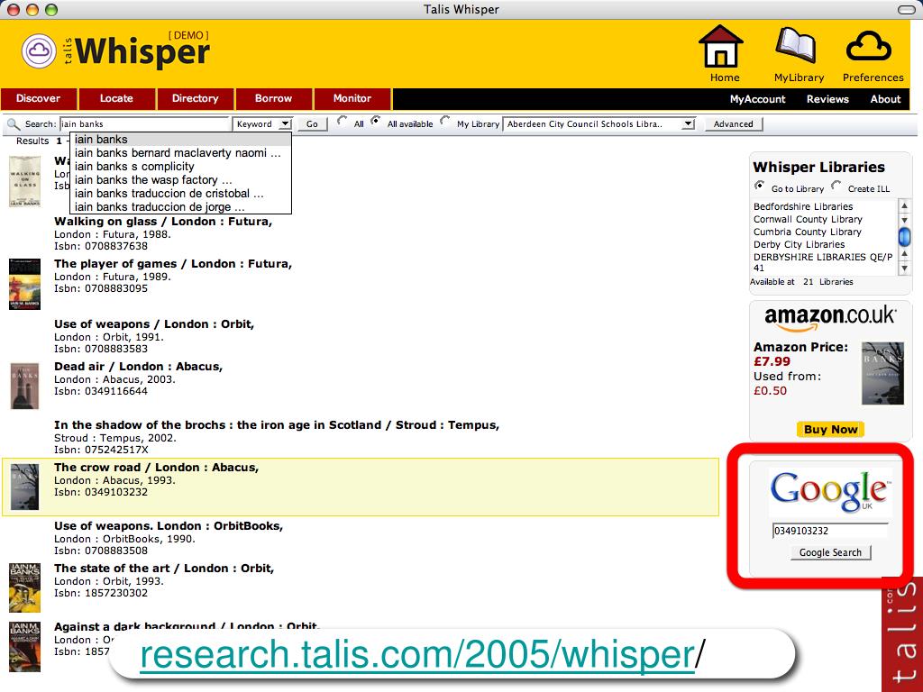Open 'The state of the art' result title
Viewport: 923px width, 692px height.
[164, 569]
